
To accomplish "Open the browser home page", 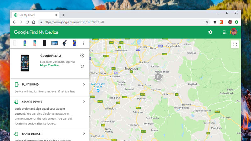I will 34,22.
